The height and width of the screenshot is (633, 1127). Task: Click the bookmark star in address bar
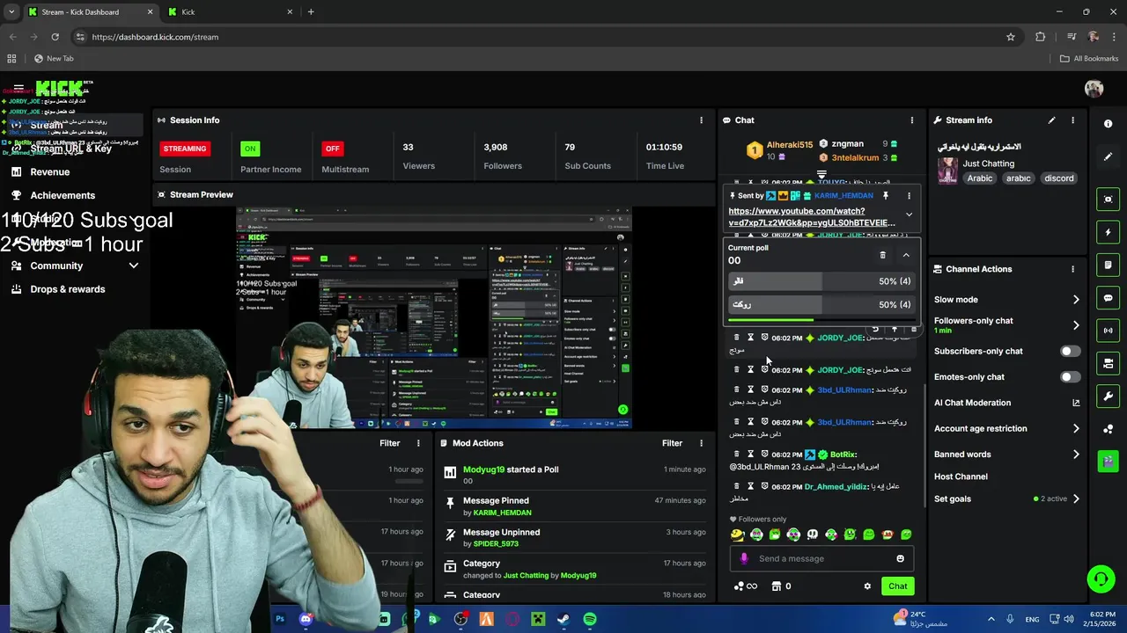tap(1011, 37)
